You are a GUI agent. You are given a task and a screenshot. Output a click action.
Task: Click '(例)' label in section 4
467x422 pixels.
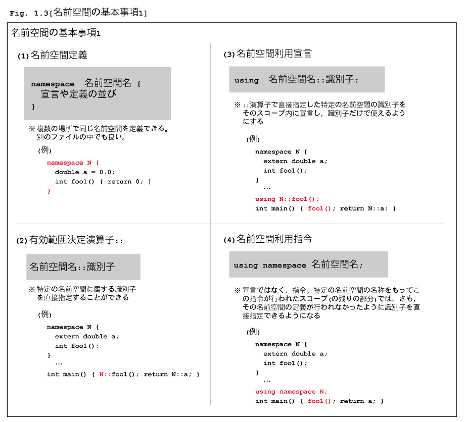pyautogui.click(x=253, y=332)
